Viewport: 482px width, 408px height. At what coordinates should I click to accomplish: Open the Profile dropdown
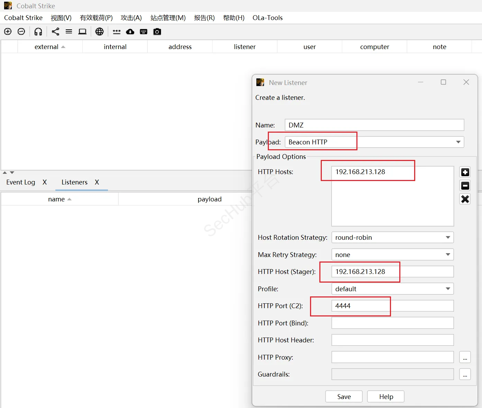pyautogui.click(x=392, y=289)
